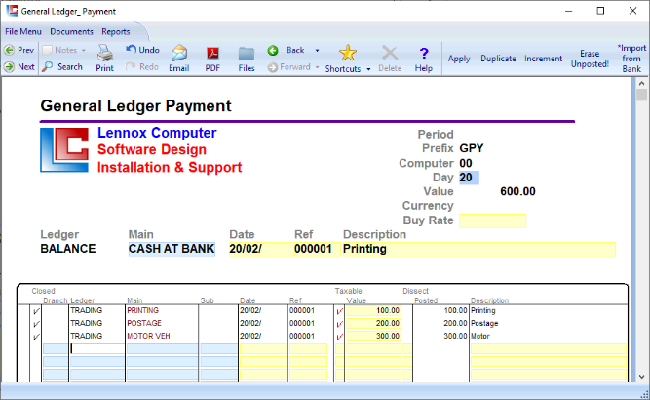Export the ledger payment to PDF
Image resolution: width=650 pixels, height=400 pixels.
point(211,55)
